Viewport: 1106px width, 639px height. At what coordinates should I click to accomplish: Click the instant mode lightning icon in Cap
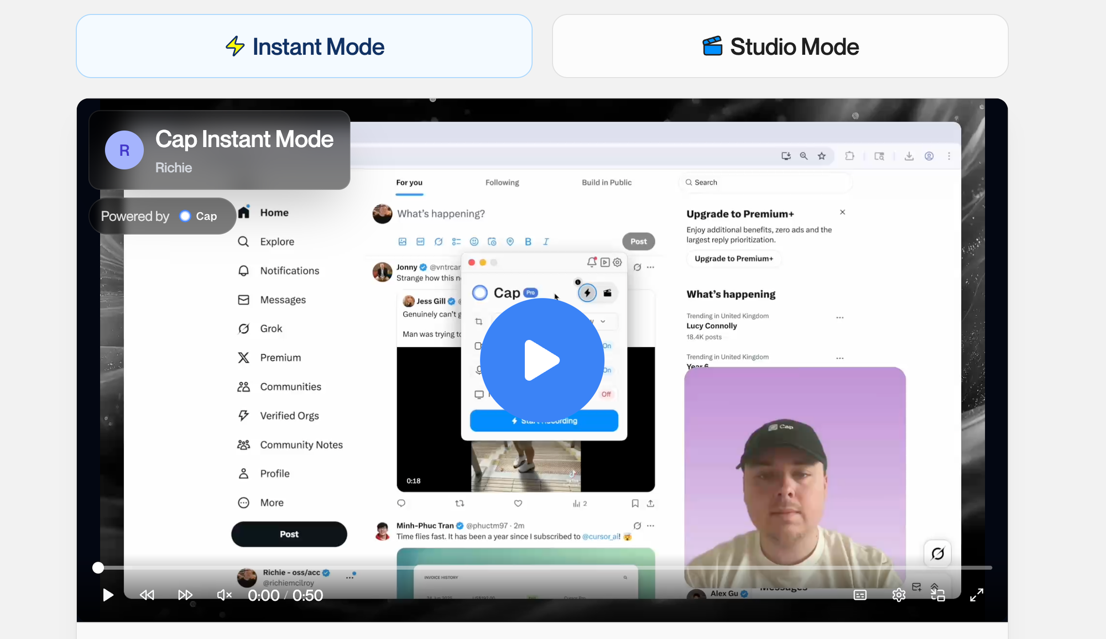point(587,293)
